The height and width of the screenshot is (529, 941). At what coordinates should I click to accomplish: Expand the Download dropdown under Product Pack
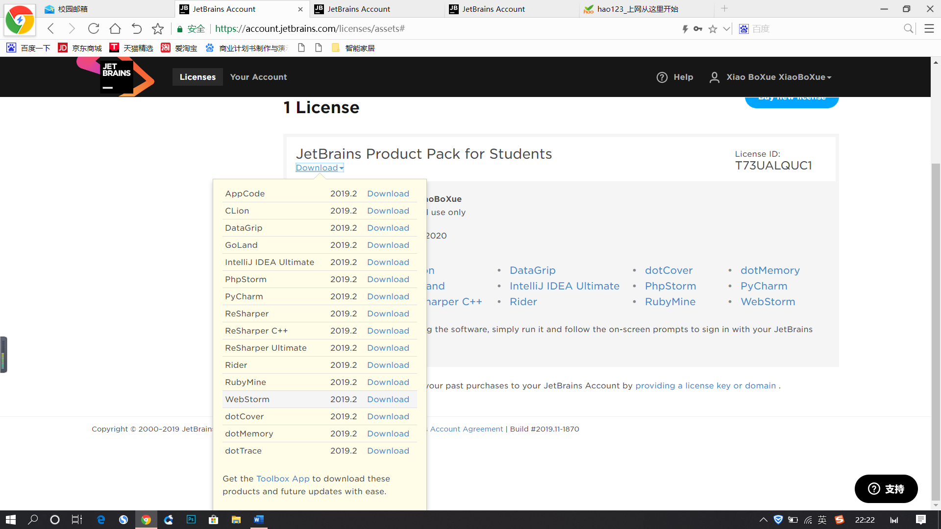(x=320, y=168)
